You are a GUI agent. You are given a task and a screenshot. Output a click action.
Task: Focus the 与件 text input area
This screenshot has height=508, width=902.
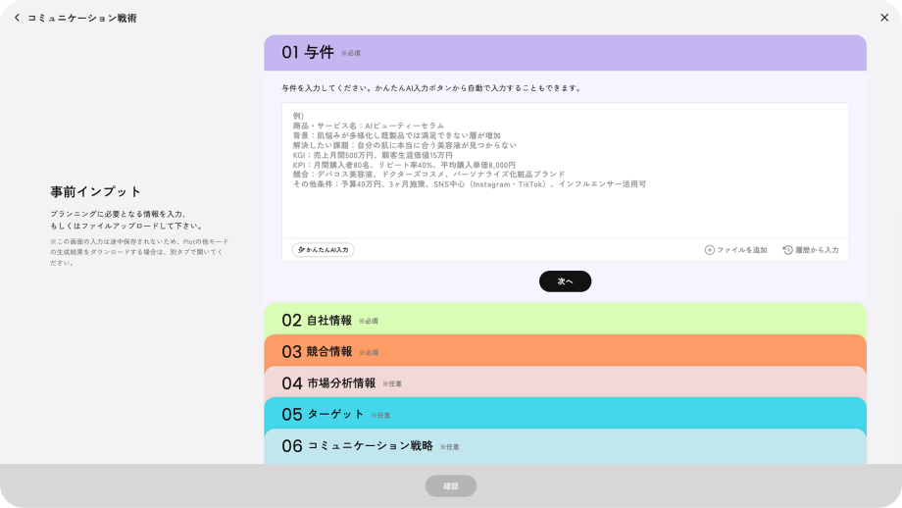tap(565, 171)
